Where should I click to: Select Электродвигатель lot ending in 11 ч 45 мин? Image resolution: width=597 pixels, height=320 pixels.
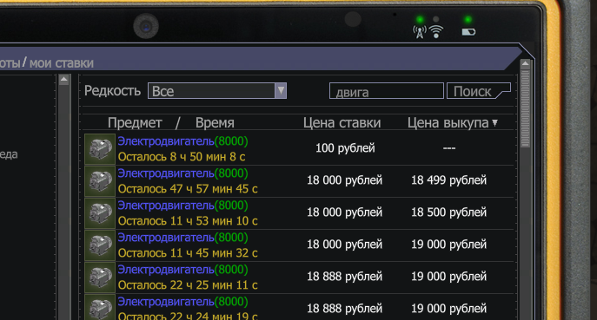pos(299,245)
